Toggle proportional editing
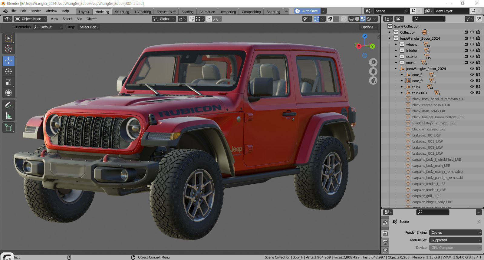Screen dimensions: 484x260 point(209,19)
